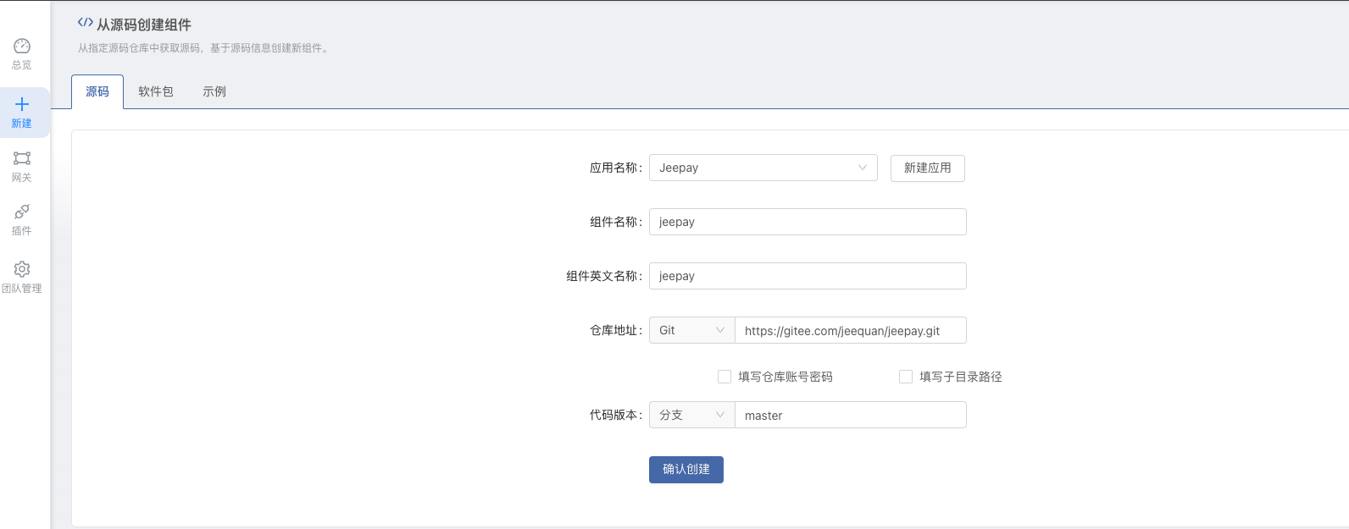The height and width of the screenshot is (529, 1349).
Task: Select the 插件 plugin icon
Action: pos(22,212)
